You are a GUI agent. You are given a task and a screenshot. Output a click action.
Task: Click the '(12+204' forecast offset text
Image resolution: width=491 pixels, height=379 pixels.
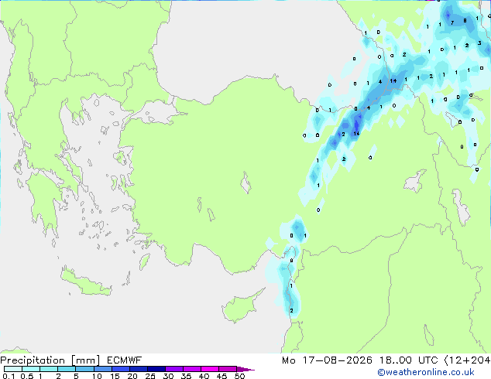(x=468, y=360)
